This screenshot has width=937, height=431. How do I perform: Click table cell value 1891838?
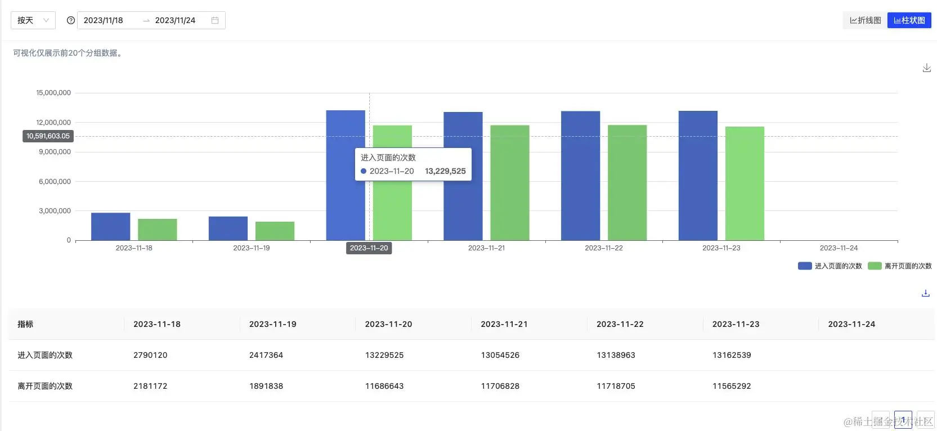click(x=266, y=386)
